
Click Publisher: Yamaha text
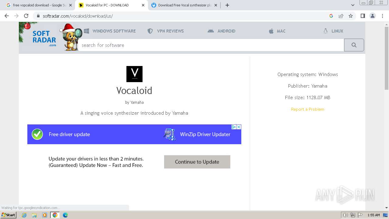tap(308, 86)
